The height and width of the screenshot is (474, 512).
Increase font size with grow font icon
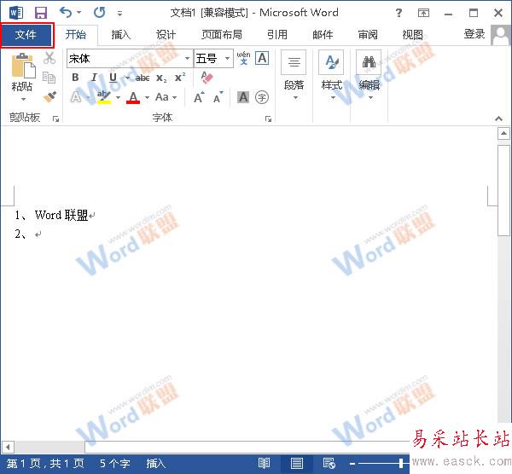(x=199, y=97)
